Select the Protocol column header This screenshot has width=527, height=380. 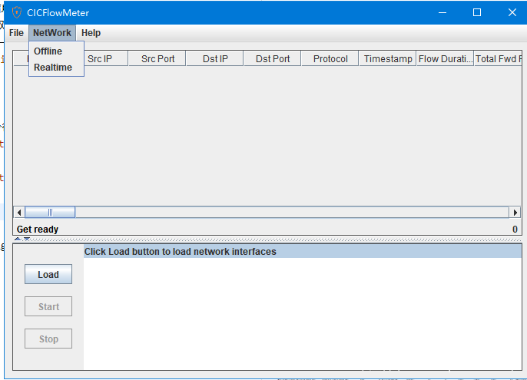(330, 59)
